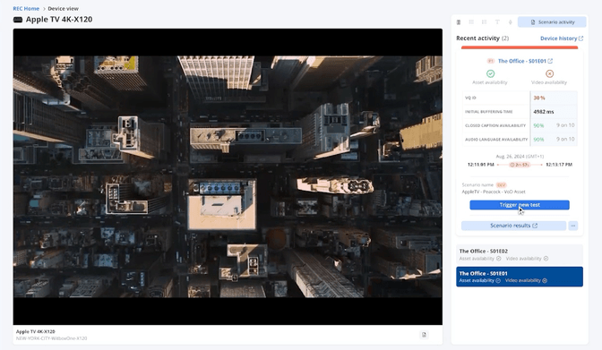The height and width of the screenshot is (350, 602).
Task: Click the 2m 57s duration badge
Action: 520,165
